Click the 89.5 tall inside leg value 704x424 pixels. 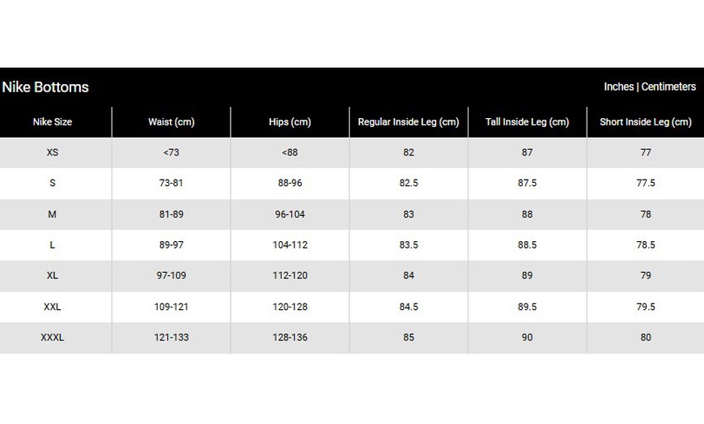(527, 307)
